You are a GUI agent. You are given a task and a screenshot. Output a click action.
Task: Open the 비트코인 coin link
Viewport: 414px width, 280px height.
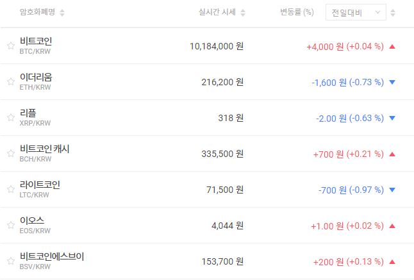[x=36, y=42]
